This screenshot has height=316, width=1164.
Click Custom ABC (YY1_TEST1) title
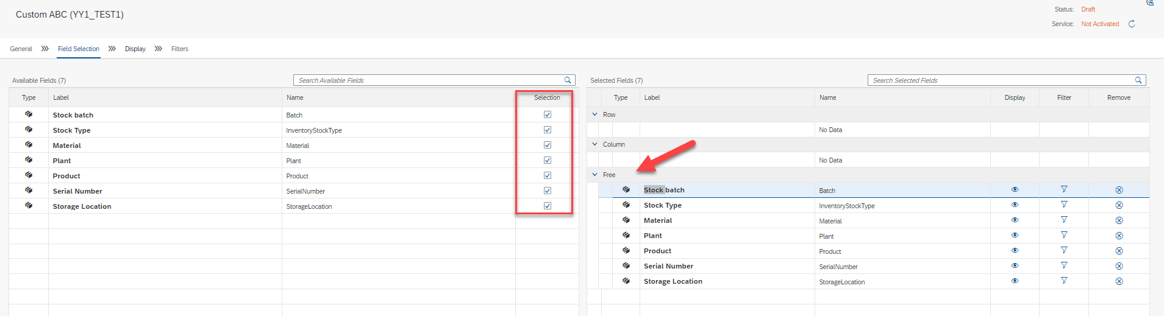pyautogui.click(x=70, y=15)
